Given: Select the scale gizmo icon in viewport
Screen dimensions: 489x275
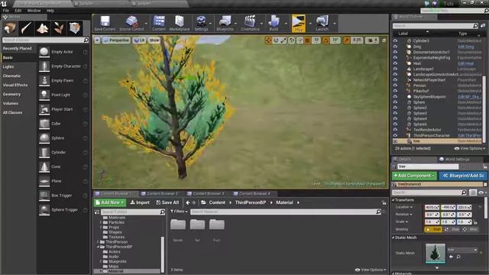Looking at the screenshot, I should (x=283, y=40).
